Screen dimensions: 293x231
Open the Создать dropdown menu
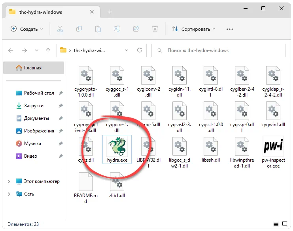(x=27, y=29)
